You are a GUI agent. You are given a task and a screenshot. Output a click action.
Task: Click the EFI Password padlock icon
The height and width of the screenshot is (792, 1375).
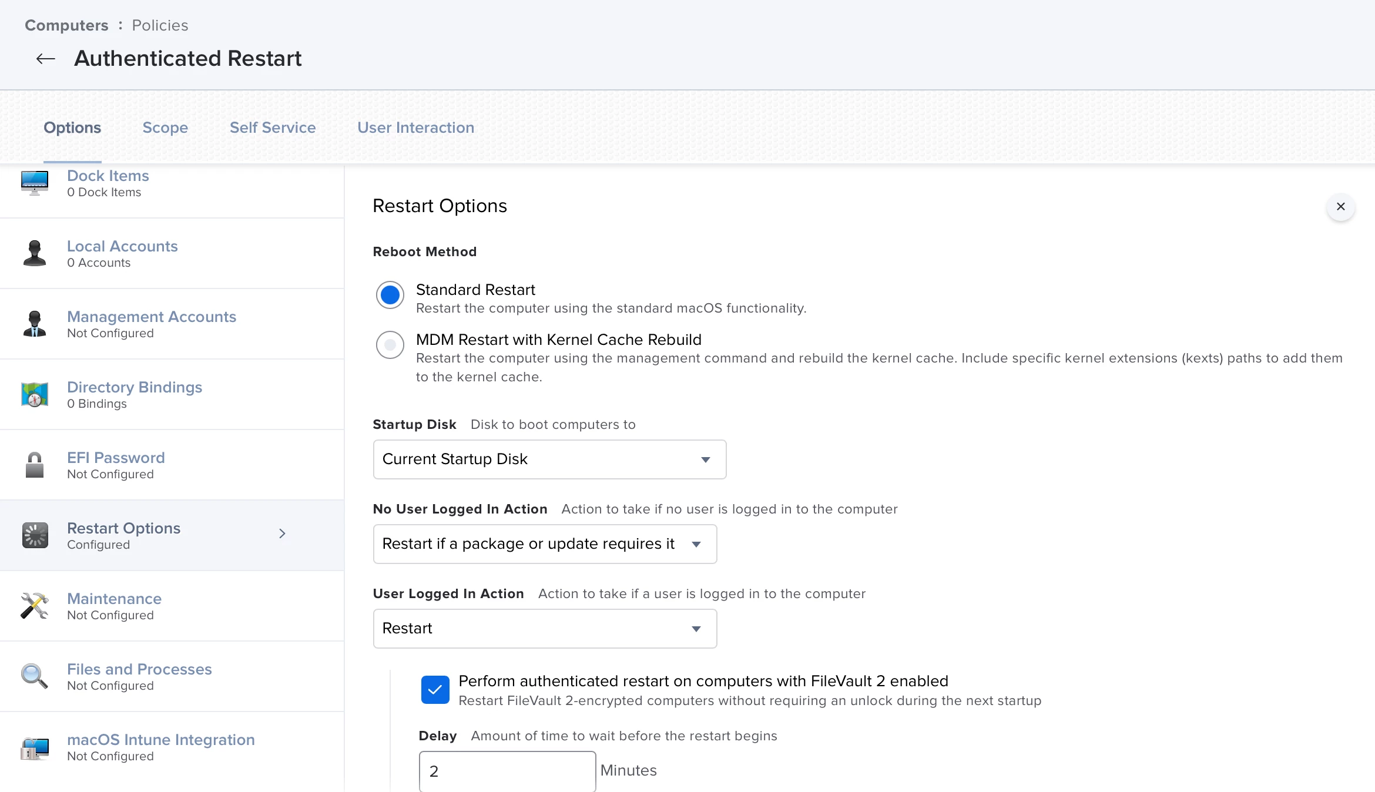[x=35, y=465]
